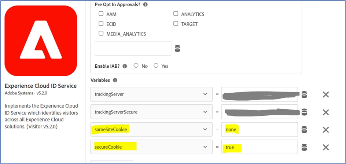Remove the trackingServerSecure variable row
This screenshot has height=164, width=346.
[x=326, y=112]
